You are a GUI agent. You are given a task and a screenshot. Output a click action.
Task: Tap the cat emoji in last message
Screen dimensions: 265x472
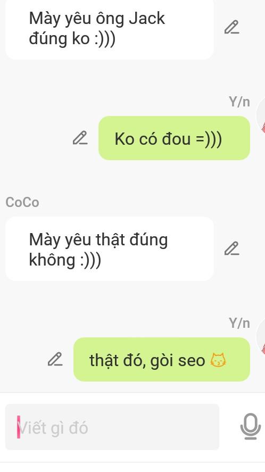tap(218, 360)
